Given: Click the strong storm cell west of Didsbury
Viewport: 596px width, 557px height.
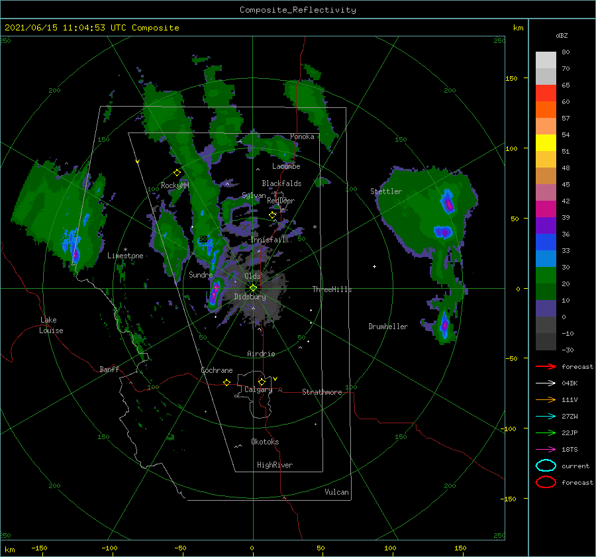Looking at the screenshot, I should pyautogui.click(x=215, y=293).
